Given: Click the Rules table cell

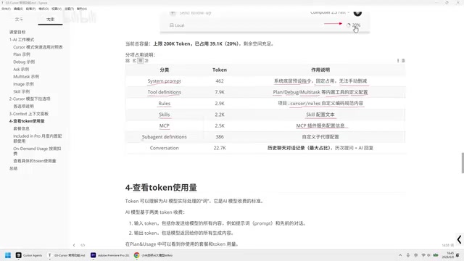Looking at the screenshot, I should click(x=165, y=103).
